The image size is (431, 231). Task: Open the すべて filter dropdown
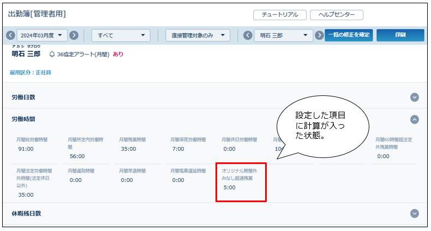(121, 35)
